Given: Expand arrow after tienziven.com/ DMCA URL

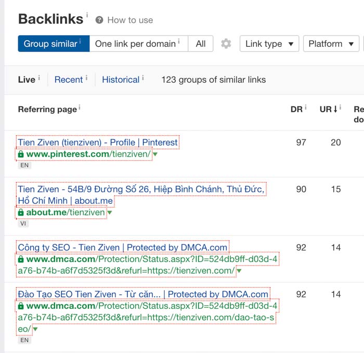Looking at the screenshot, I should click(239, 271).
